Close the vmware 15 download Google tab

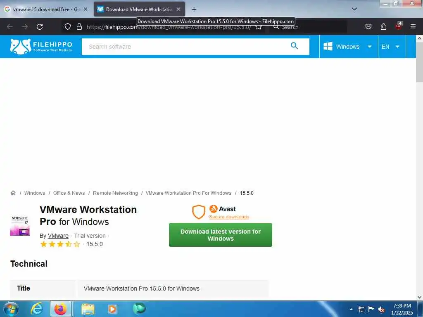86,9
